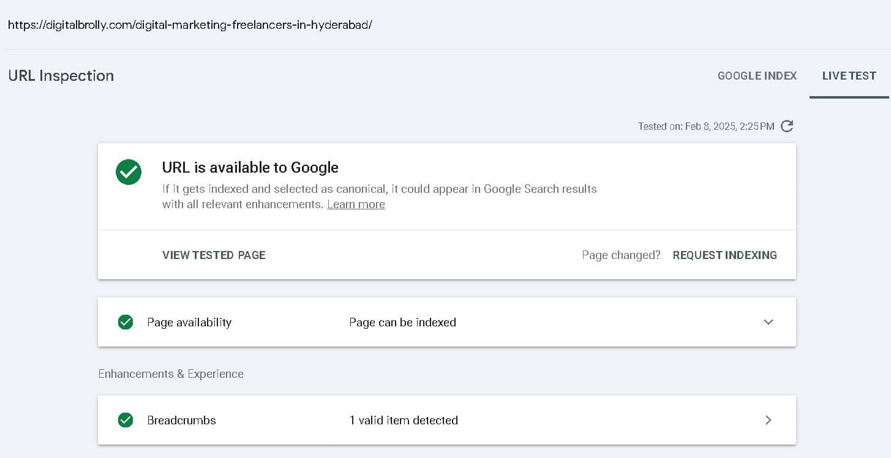Re-run the live test using refresh icon
This screenshot has width=891, height=458.
tap(787, 126)
